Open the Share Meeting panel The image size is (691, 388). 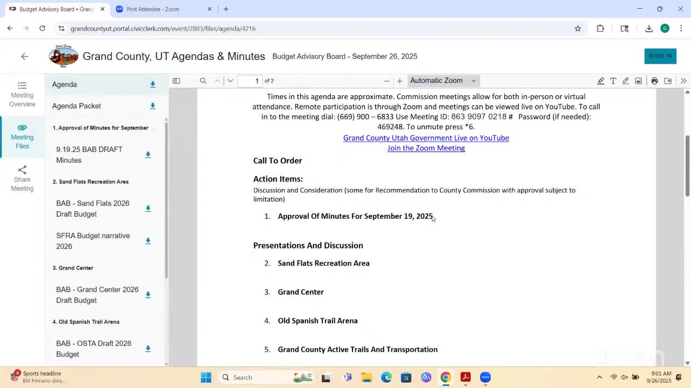22,178
